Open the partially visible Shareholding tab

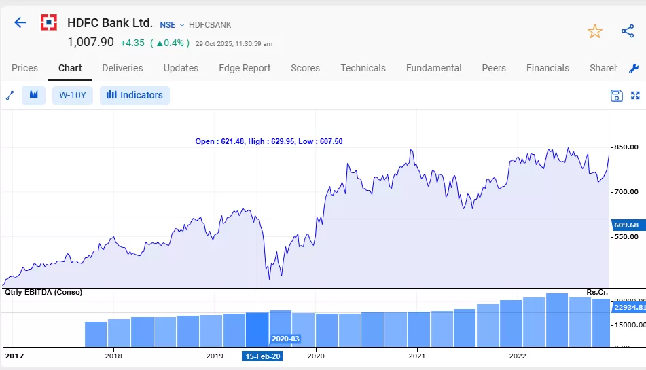(603, 68)
